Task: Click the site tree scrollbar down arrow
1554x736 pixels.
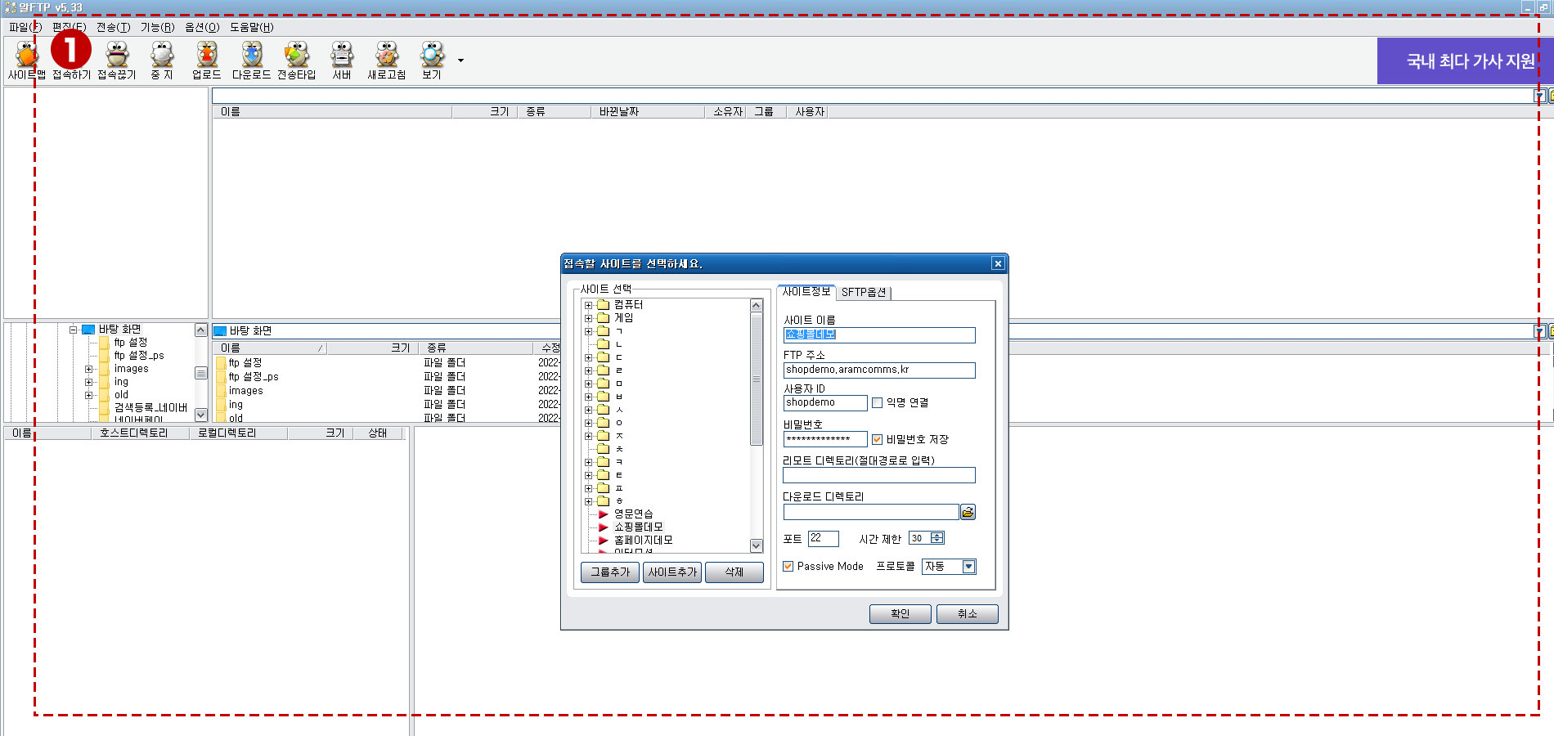Action: coord(757,546)
